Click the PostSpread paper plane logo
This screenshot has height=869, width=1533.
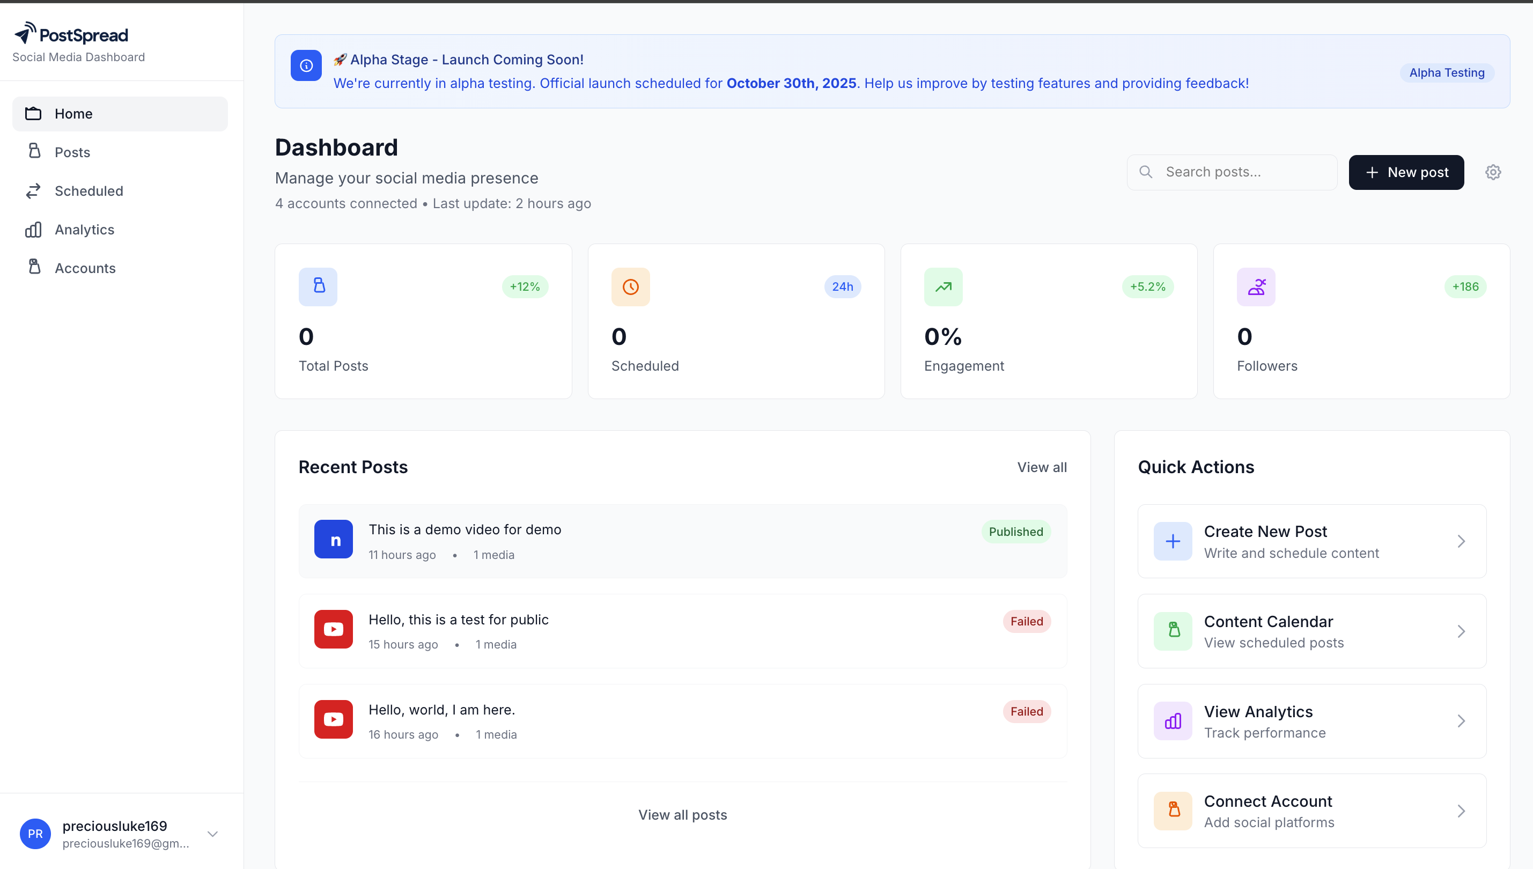(x=25, y=33)
